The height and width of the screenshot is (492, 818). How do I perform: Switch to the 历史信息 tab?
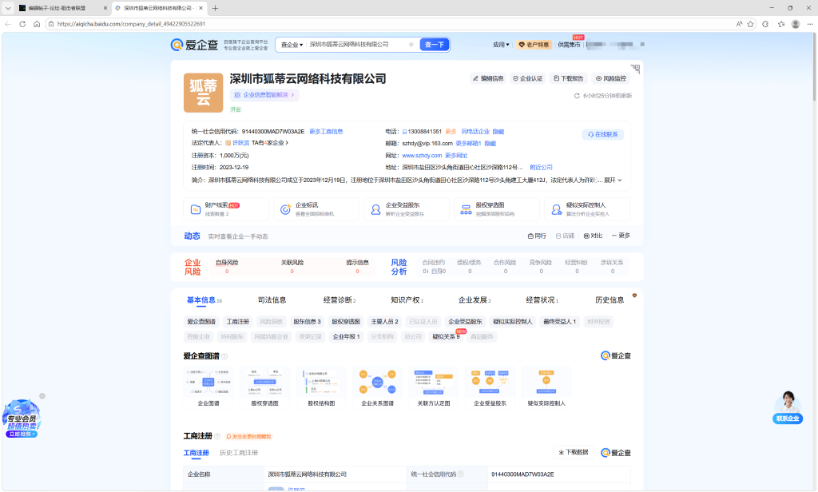(x=610, y=300)
